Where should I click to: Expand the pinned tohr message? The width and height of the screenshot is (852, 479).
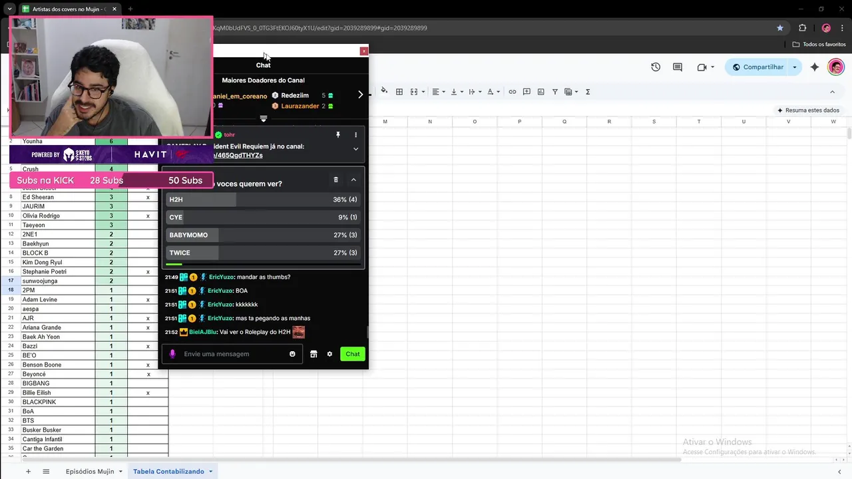(355, 149)
